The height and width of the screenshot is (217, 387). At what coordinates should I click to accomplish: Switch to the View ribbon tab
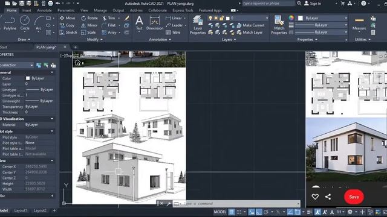84,10
